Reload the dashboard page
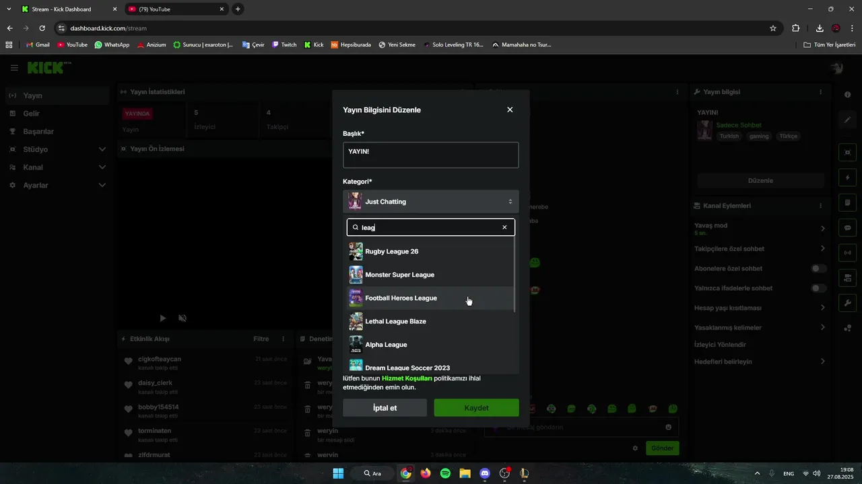Image resolution: width=862 pixels, height=484 pixels. tap(42, 28)
